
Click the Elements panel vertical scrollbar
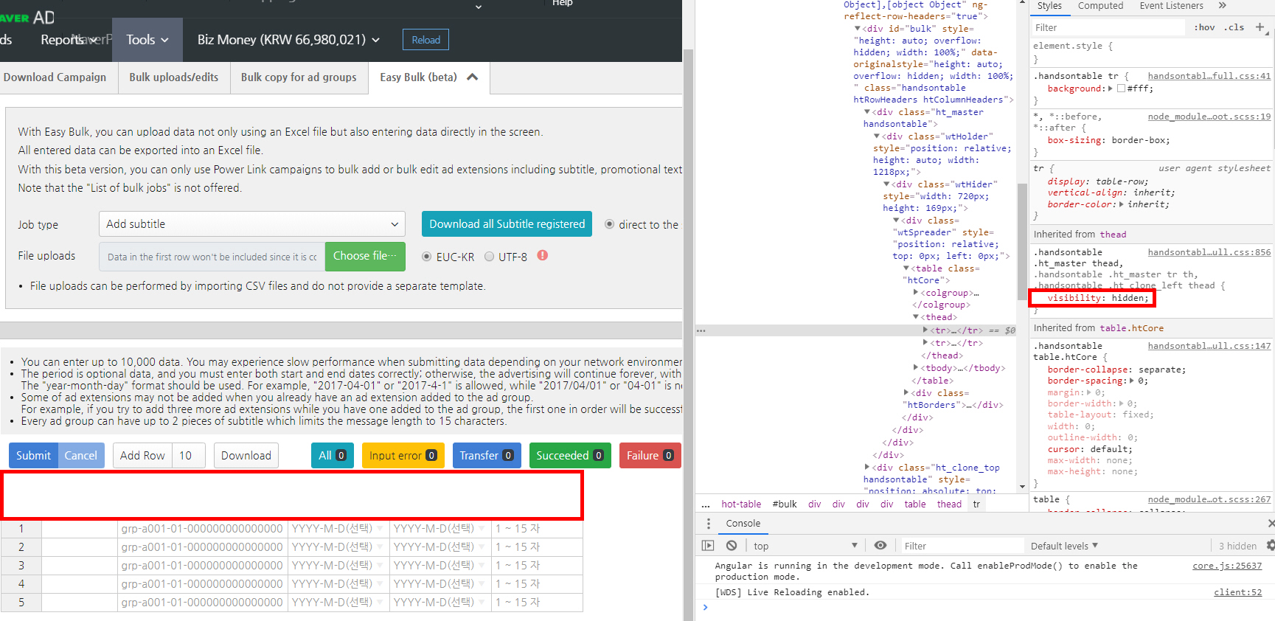coord(1022,243)
